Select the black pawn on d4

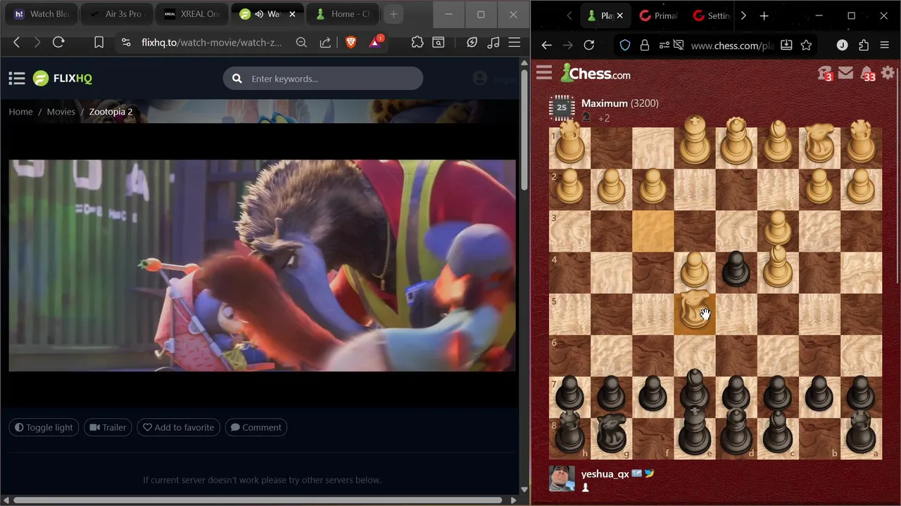(x=736, y=273)
